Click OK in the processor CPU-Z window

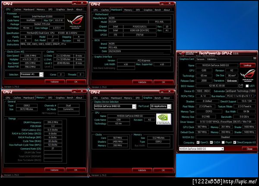tap(76, 82)
